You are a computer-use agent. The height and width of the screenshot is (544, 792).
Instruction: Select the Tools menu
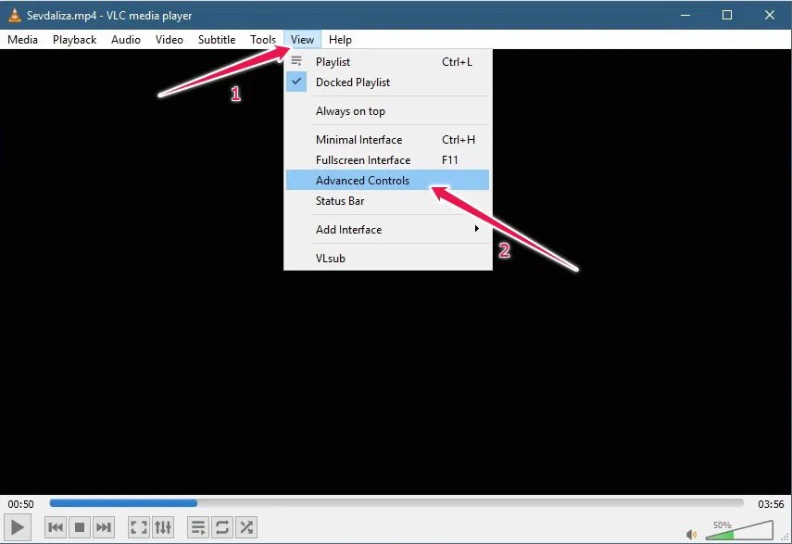263,39
